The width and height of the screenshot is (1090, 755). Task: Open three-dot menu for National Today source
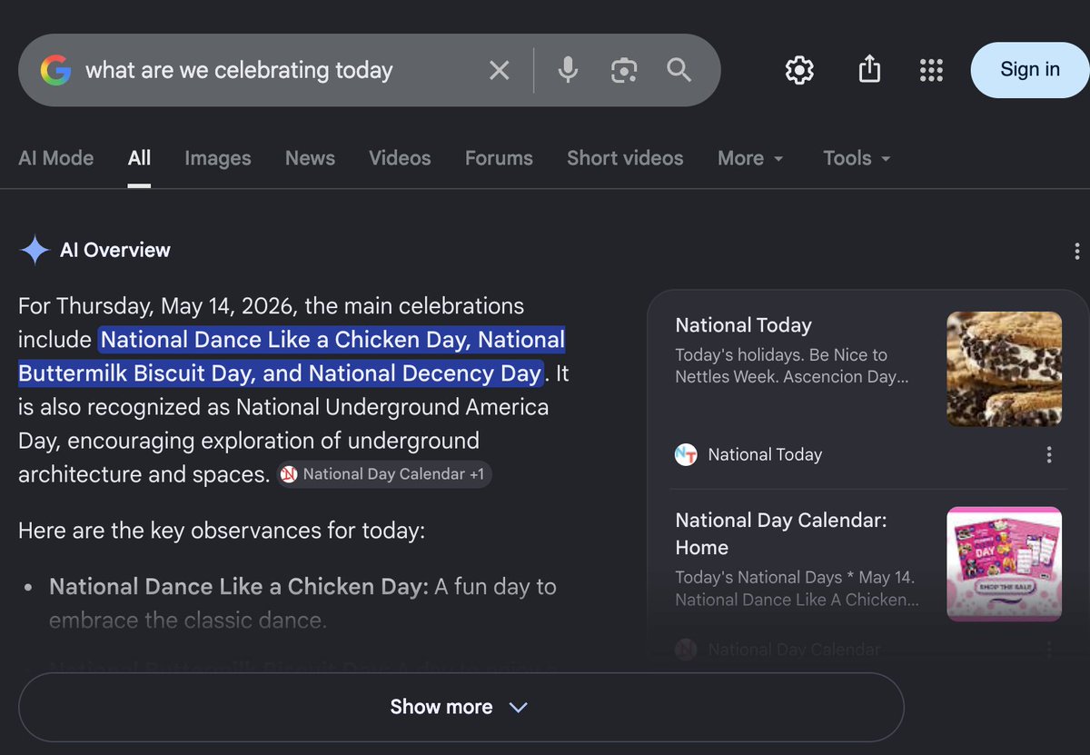coord(1049,455)
